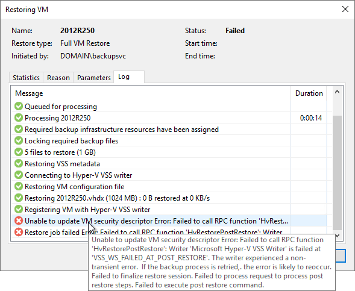Click the log scrollbar up arrow

coord(337,92)
